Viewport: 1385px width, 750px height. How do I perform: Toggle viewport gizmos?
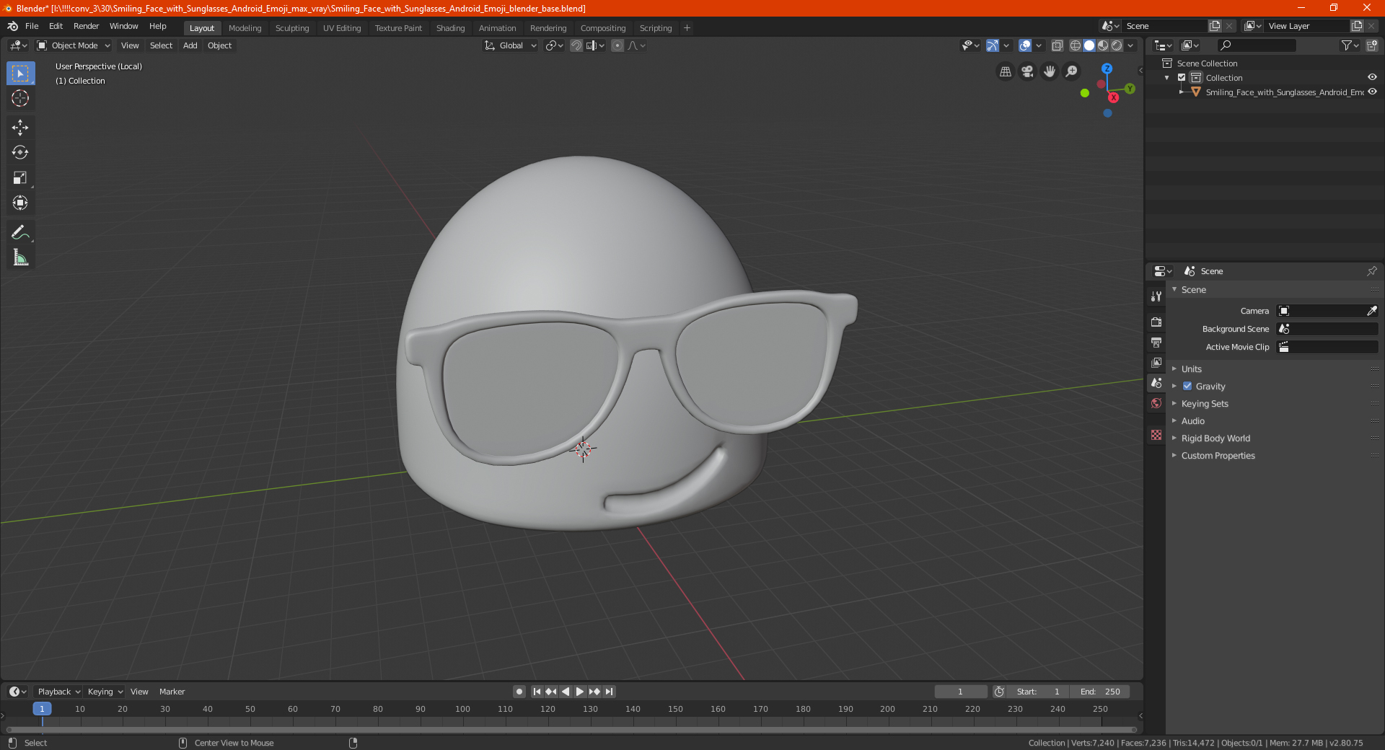click(x=993, y=45)
